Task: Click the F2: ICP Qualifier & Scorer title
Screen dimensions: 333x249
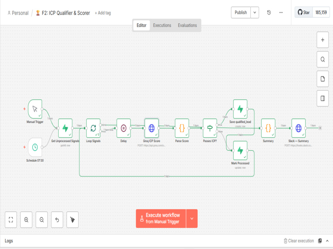Action: [x=66, y=13]
